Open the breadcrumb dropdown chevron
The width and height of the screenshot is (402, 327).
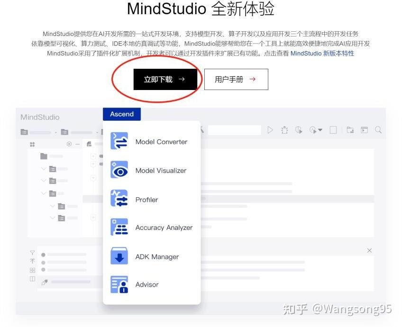click(55, 132)
